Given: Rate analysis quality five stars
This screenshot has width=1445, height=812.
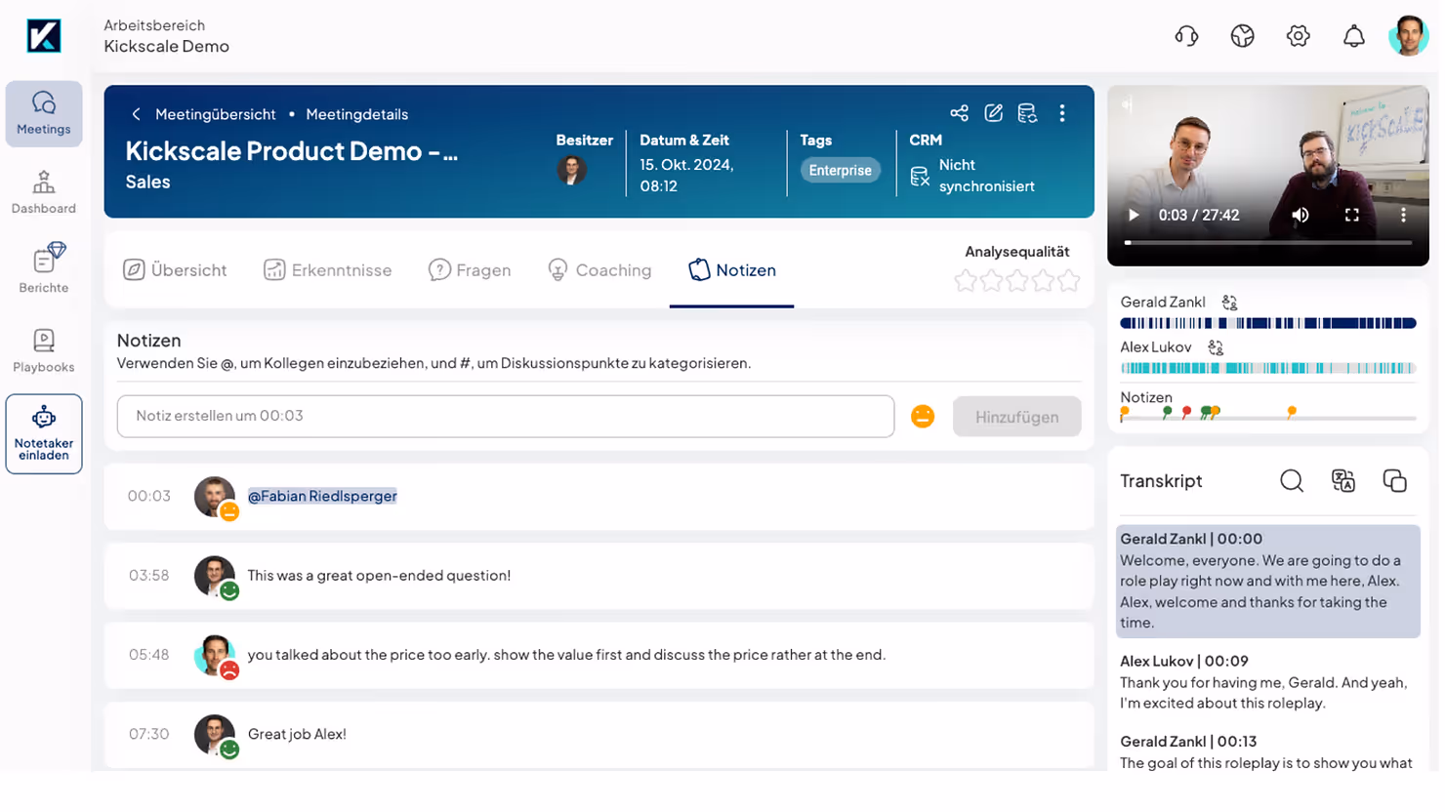Looking at the screenshot, I should click(x=1069, y=281).
